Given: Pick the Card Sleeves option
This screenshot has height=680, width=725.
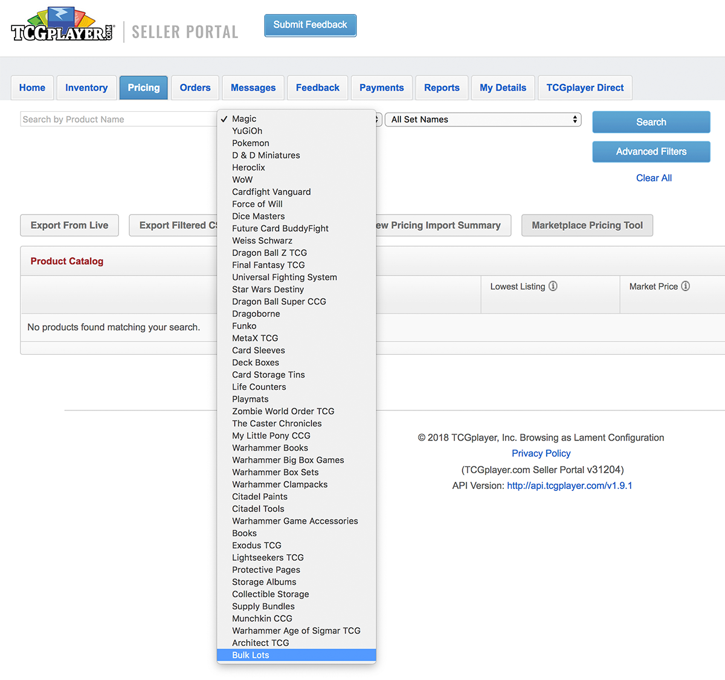Looking at the screenshot, I should click(x=297, y=351).
